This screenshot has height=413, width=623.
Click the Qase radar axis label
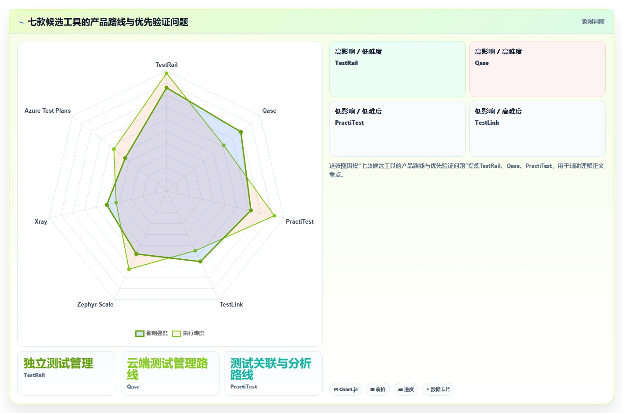pos(269,110)
